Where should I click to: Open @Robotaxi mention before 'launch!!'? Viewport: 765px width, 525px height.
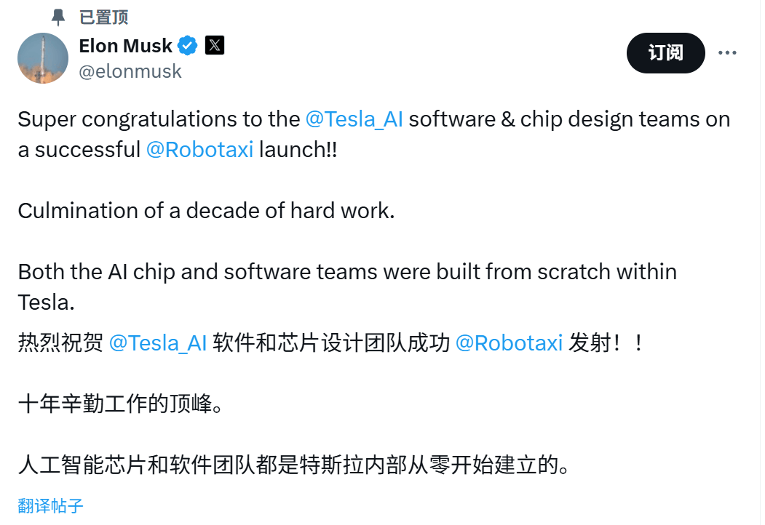(x=199, y=150)
